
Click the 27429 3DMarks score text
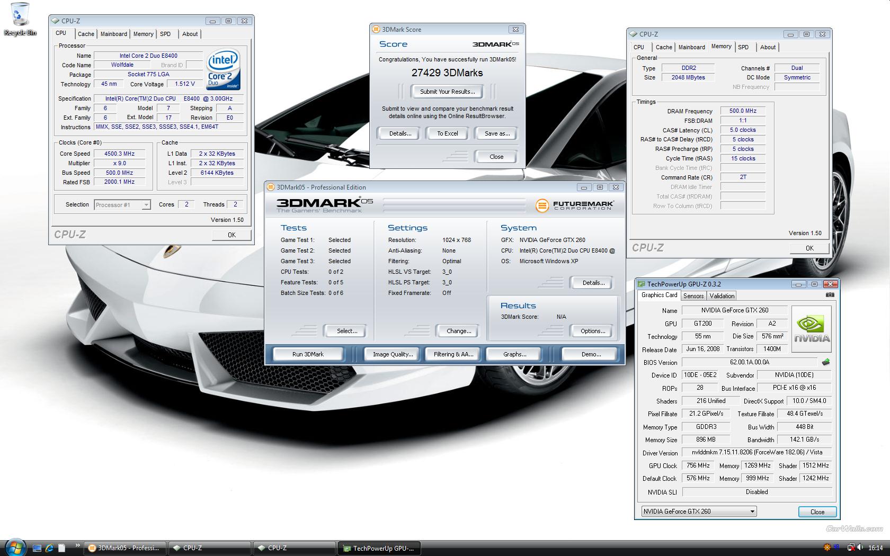point(447,73)
